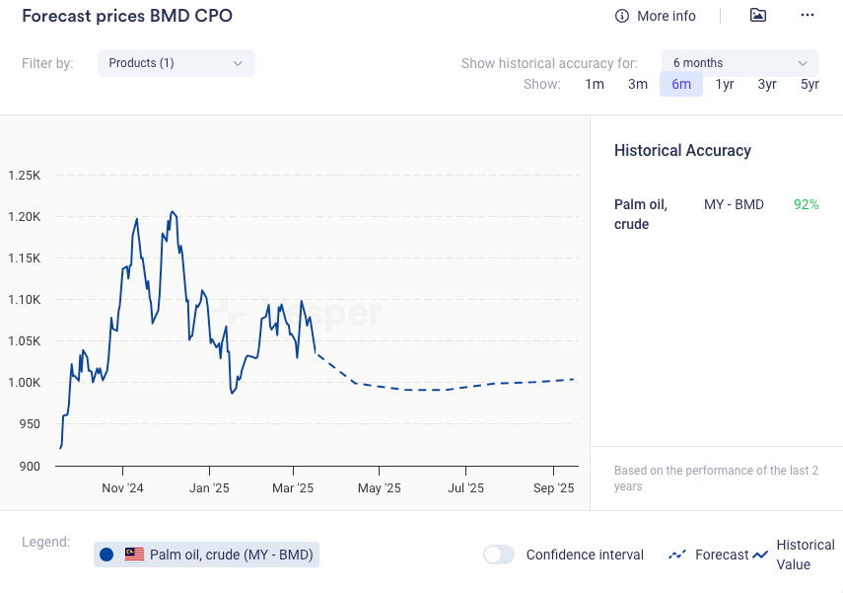This screenshot has width=843, height=593.
Task: Select the 6m time range
Action: (681, 84)
